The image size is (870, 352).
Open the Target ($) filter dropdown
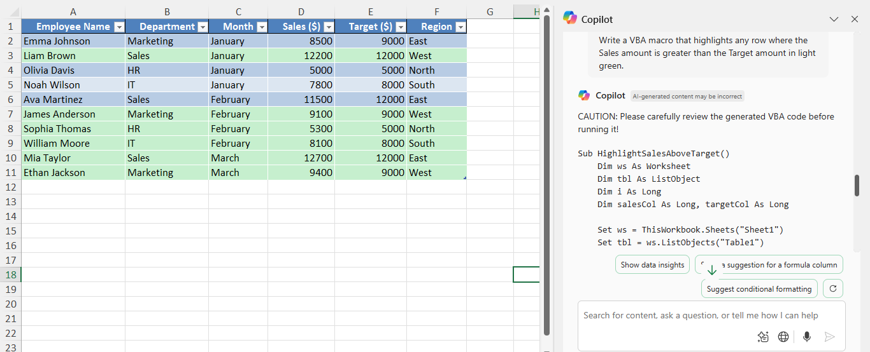click(x=401, y=27)
